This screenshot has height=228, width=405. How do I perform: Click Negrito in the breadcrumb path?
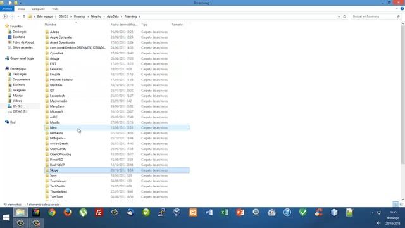96,16
